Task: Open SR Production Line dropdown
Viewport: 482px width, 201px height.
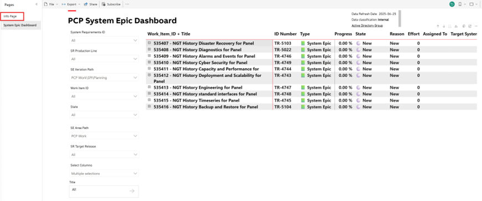Action: [x=104, y=59]
